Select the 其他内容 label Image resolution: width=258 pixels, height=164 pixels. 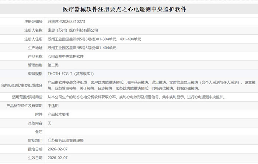click(x=35, y=123)
